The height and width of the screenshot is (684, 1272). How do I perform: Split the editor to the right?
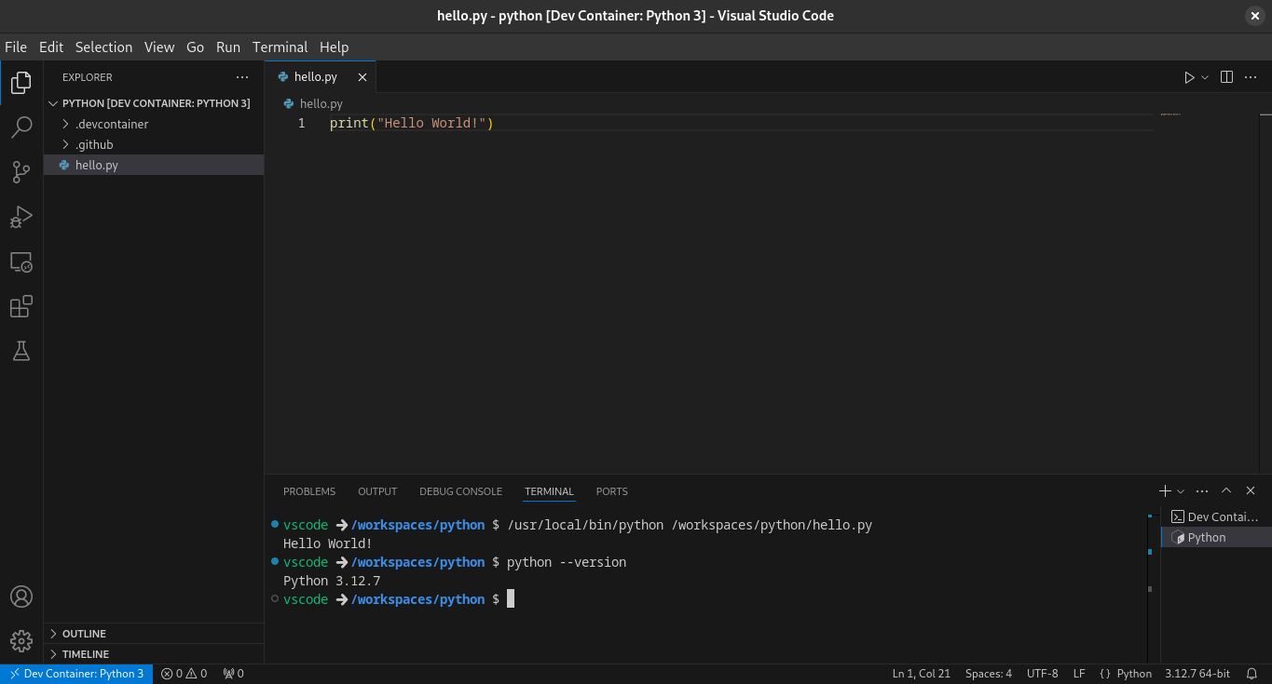click(1226, 77)
